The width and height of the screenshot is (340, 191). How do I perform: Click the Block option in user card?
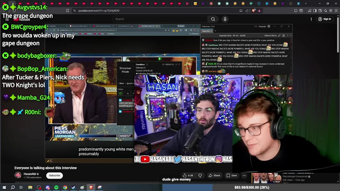point(121,83)
